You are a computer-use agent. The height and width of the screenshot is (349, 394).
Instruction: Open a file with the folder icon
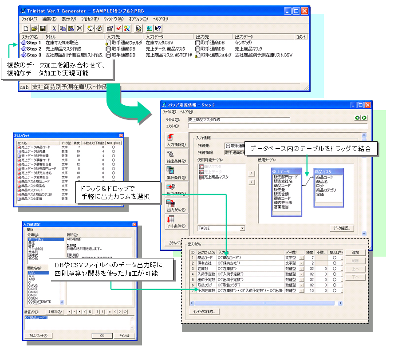[x=35, y=28]
